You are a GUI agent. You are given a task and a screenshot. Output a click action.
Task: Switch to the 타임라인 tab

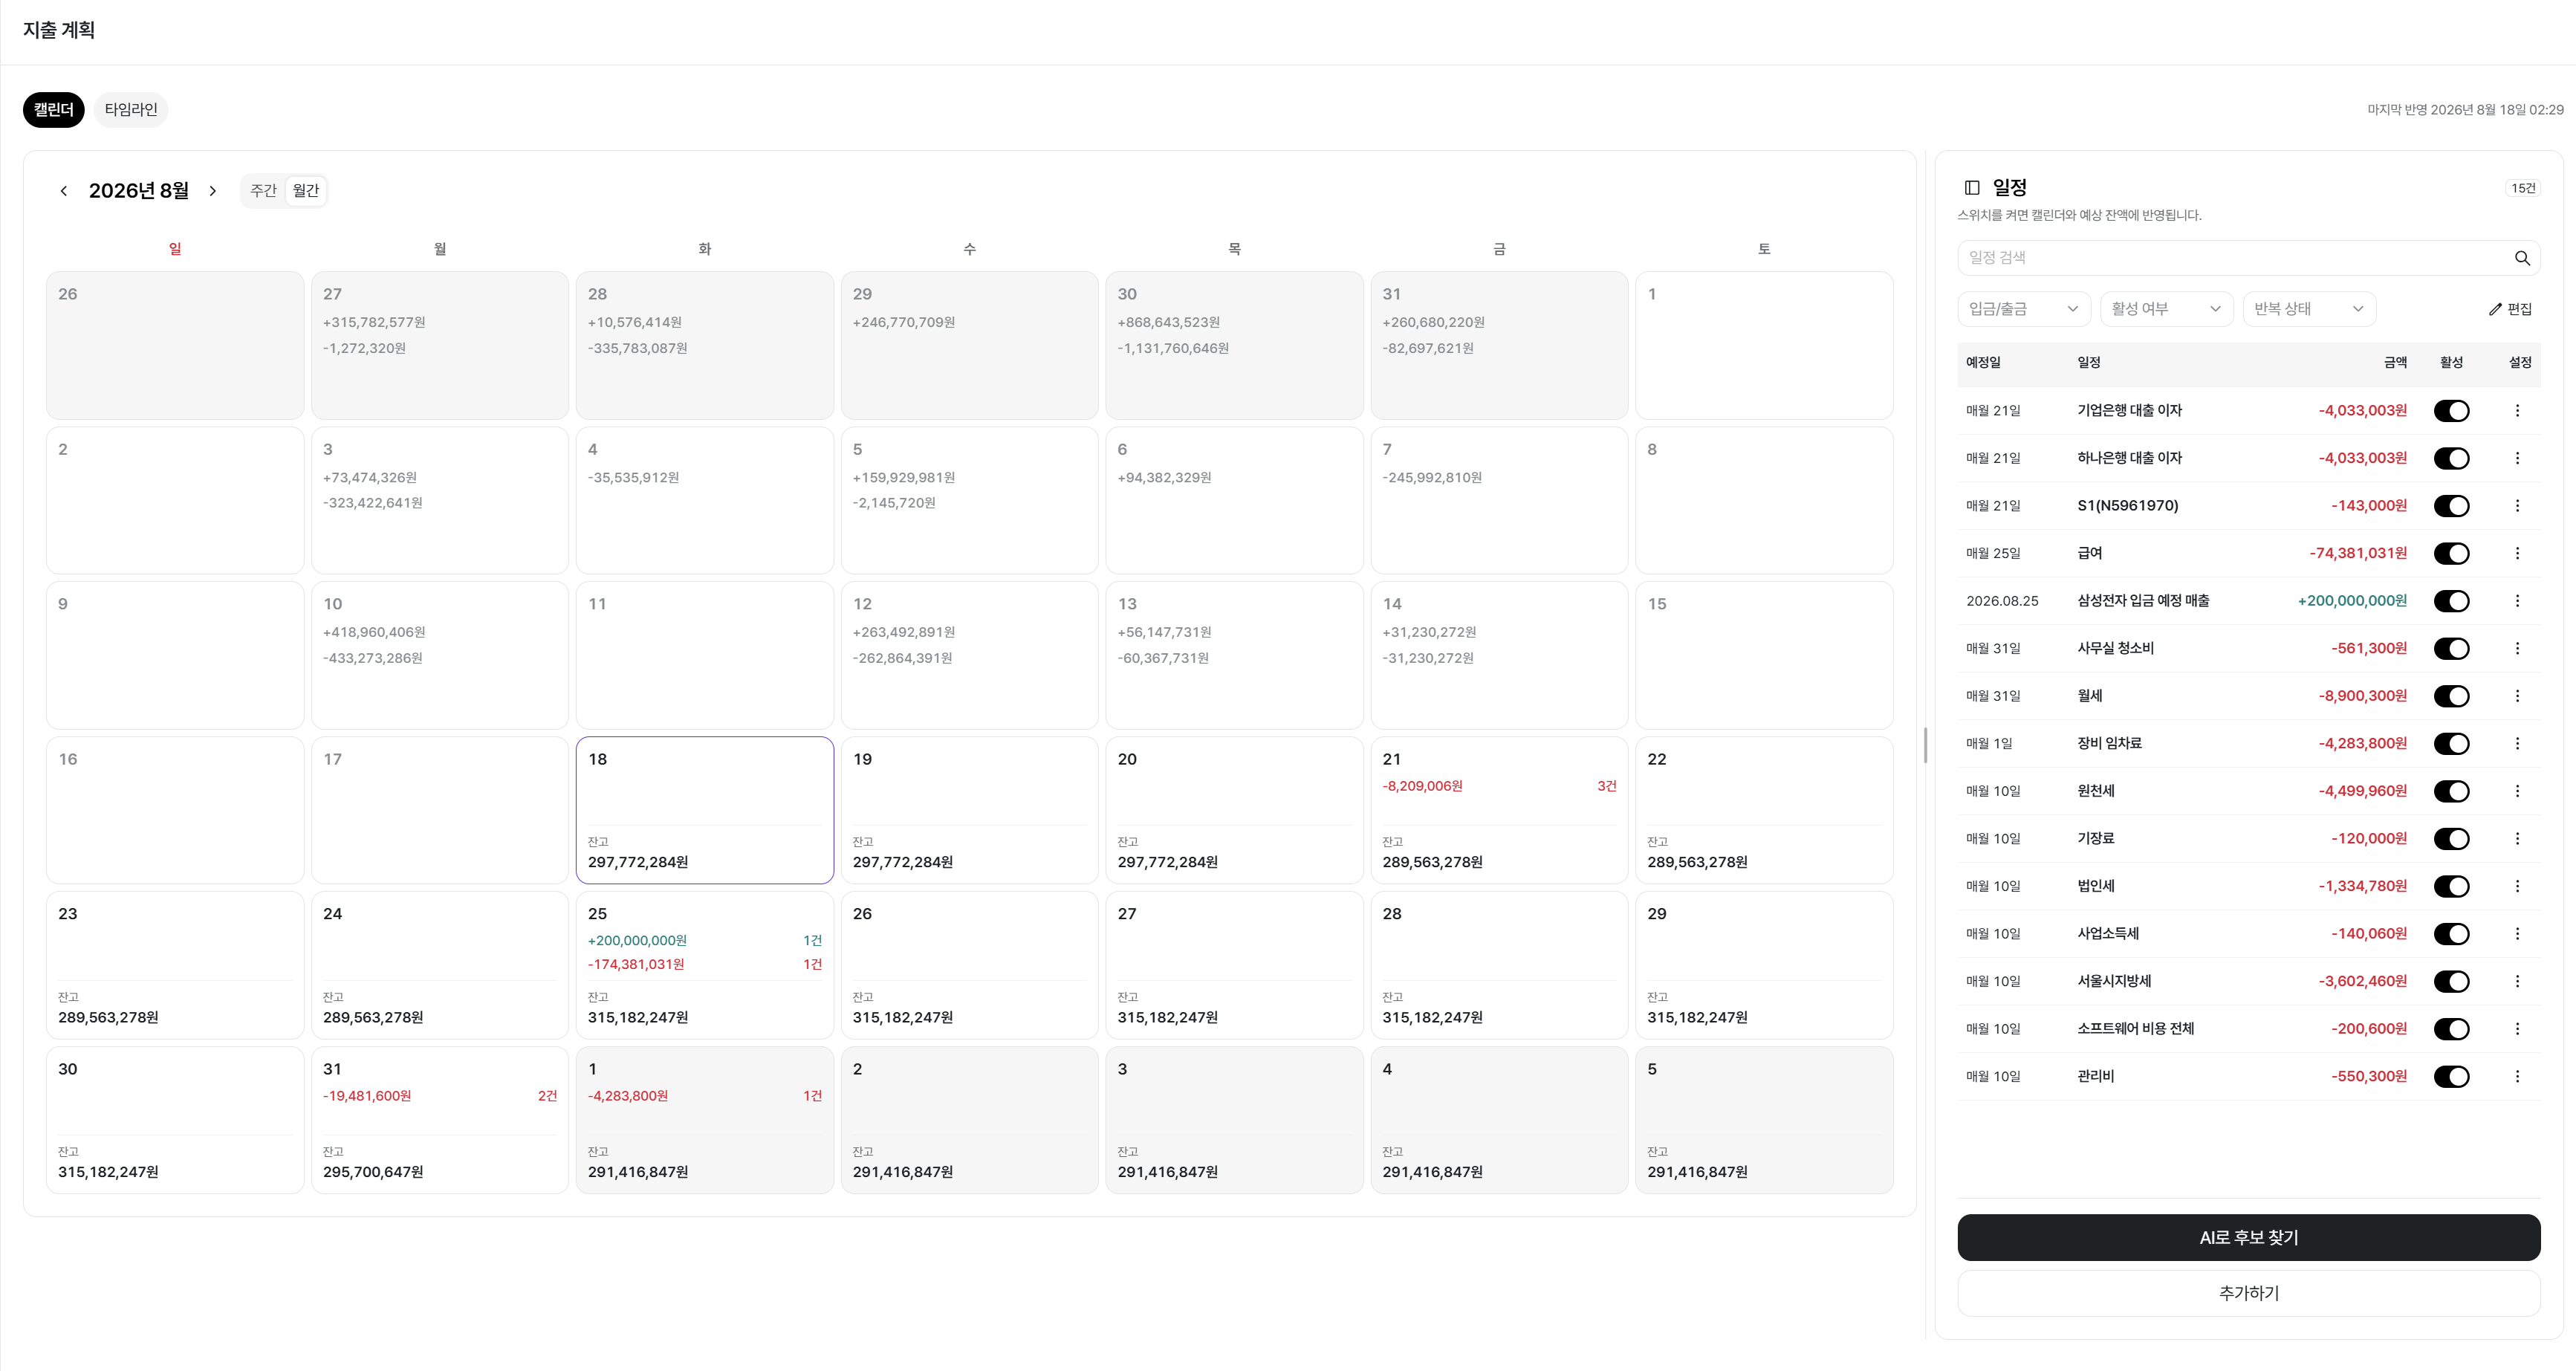(131, 110)
